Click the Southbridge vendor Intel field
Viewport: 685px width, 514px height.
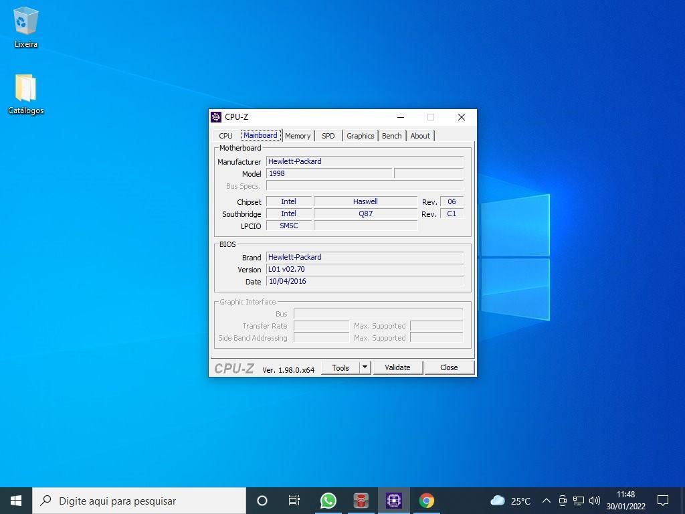(289, 213)
